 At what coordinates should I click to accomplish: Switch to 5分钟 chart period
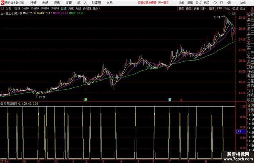[25, 8]
